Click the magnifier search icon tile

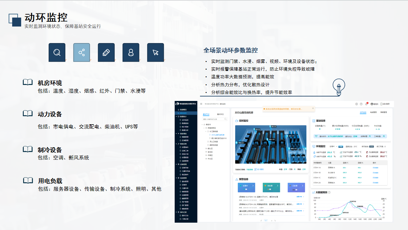57,52
